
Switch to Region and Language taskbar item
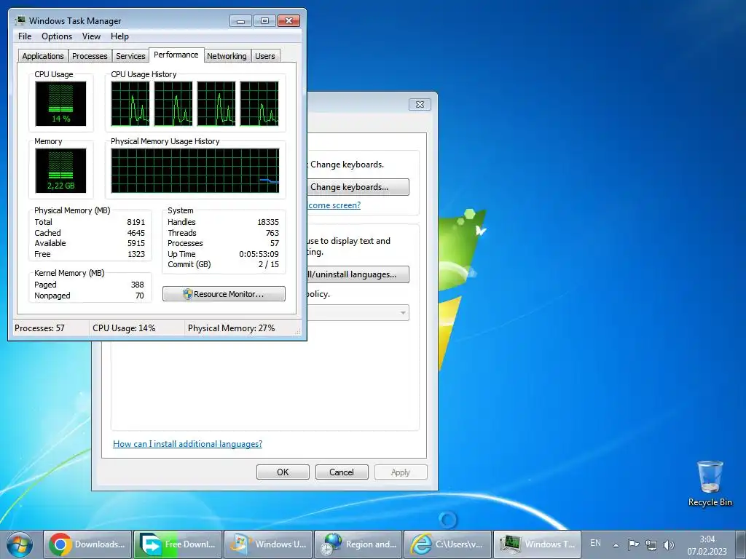tap(358, 544)
